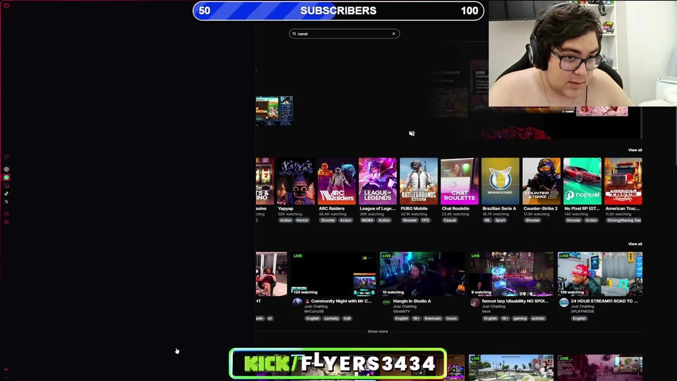This screenshot has height=381, width=677.
Task: Open the Hangin in Studio A stream thumbnail
Action: pos(422,274)
